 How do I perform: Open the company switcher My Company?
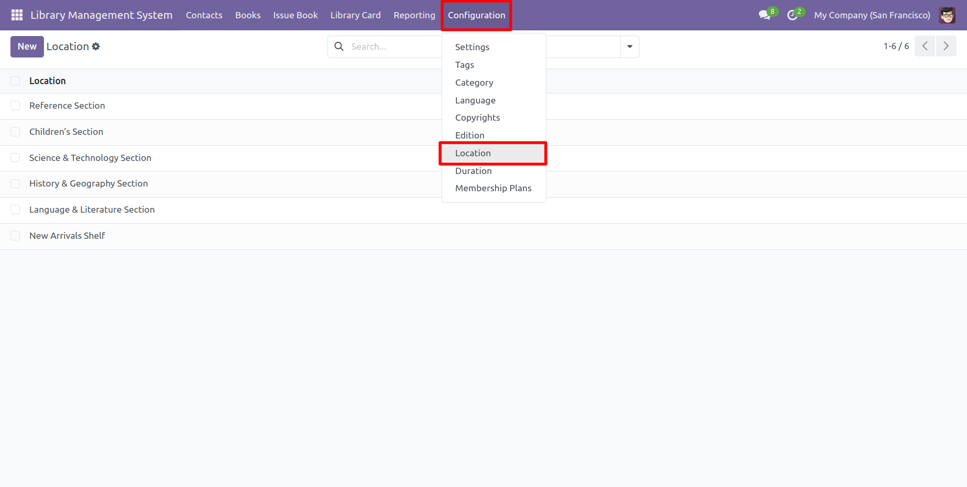[x=872, y=15]
